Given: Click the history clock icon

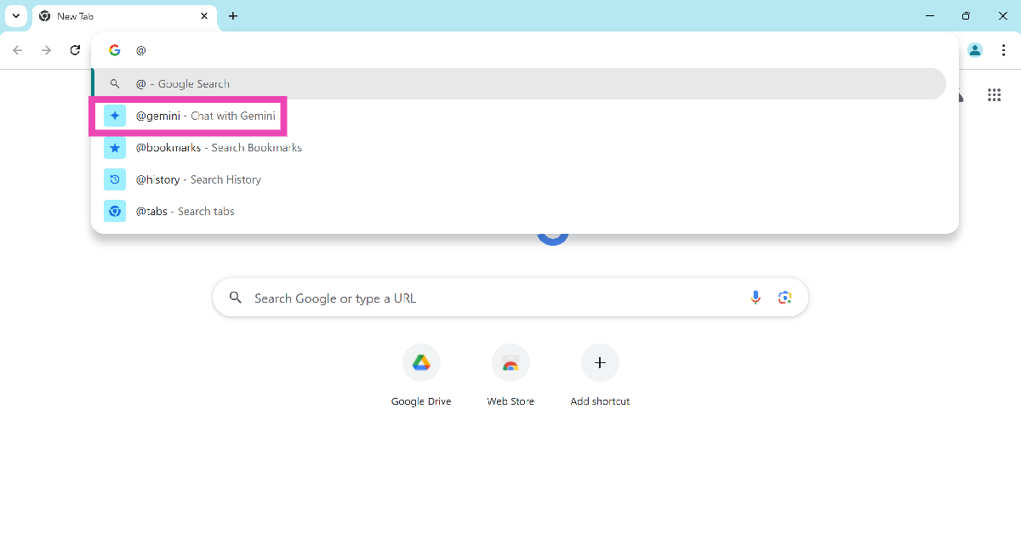Looking at the screenshot, I should [x=115, y=179].
